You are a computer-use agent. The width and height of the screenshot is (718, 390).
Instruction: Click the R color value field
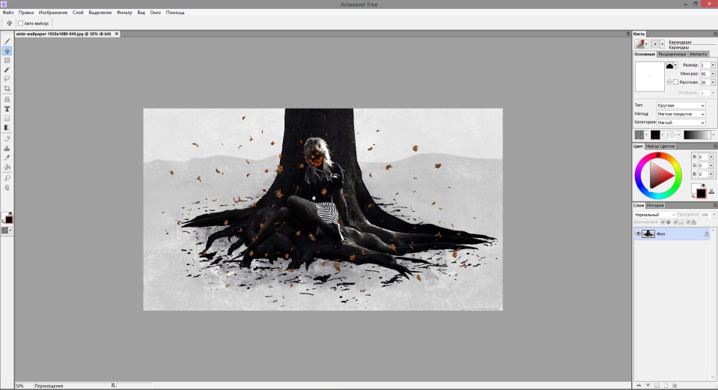[x=703, y=157]
